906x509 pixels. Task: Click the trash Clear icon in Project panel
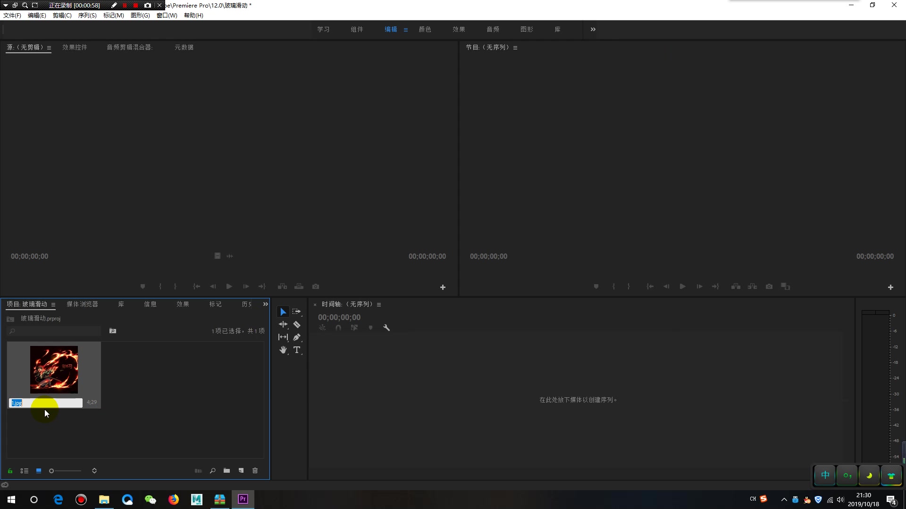pos(255,471)
